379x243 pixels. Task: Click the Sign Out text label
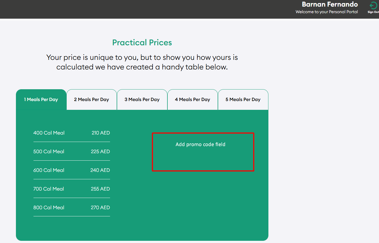(x=373, y=12)
